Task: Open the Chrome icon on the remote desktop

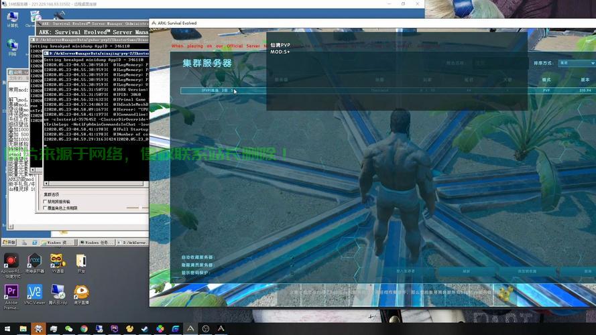Action: [x=35, y=19]
